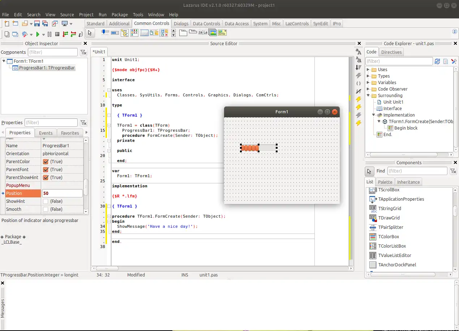This screenshot has width=459, height=331.
Task: Select the TTrackBar component on the palette
Action: click(x=105, y=33)
